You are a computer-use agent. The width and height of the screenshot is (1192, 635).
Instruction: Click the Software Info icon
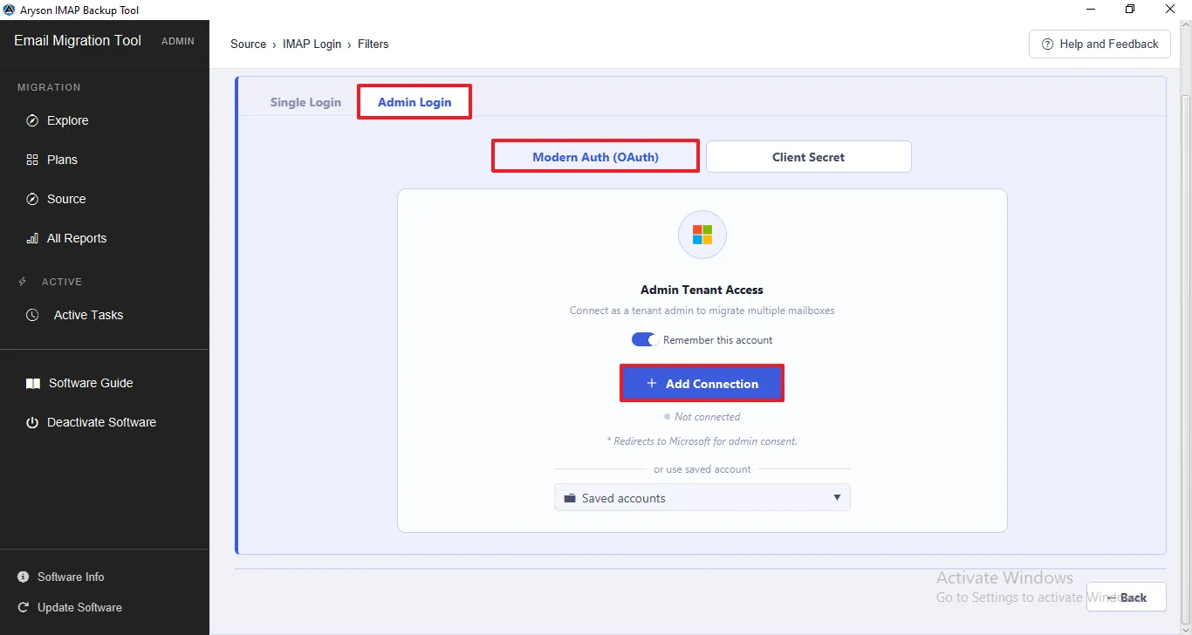24,577
